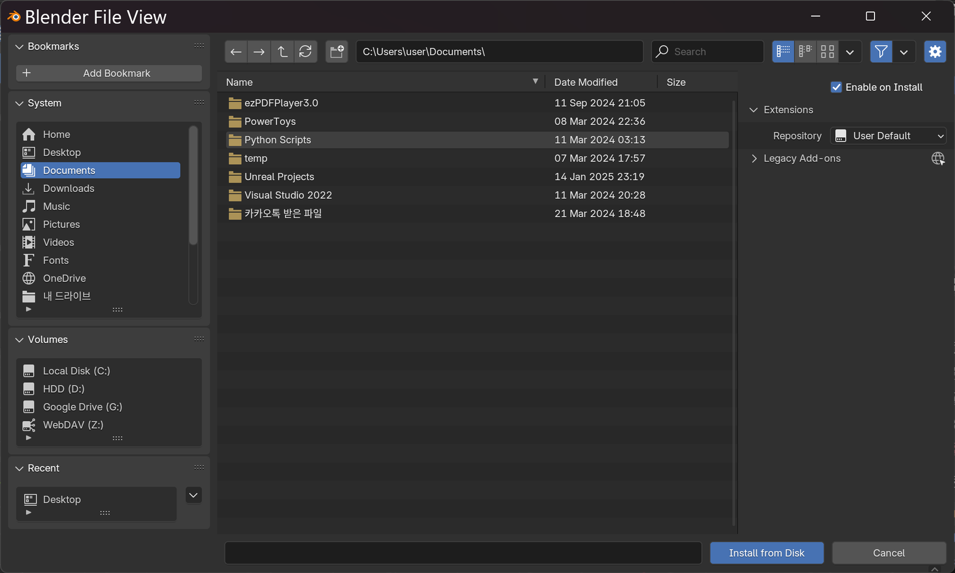
Task: Go forward to next folder
Action: tap(259, 52)
